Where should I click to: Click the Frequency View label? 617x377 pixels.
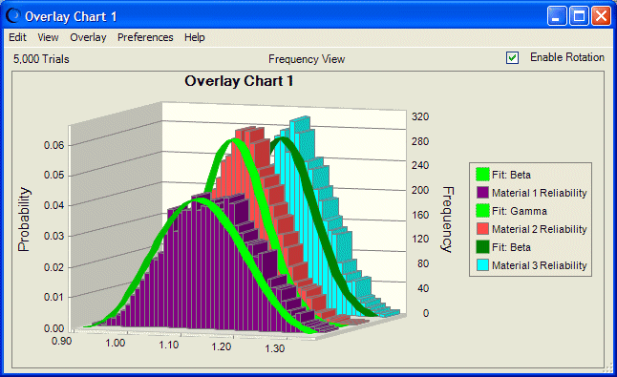click(307, 59)
